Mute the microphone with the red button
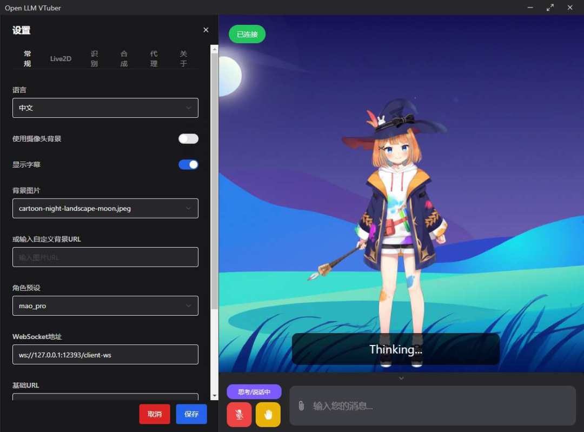 [x=239, y=414]
